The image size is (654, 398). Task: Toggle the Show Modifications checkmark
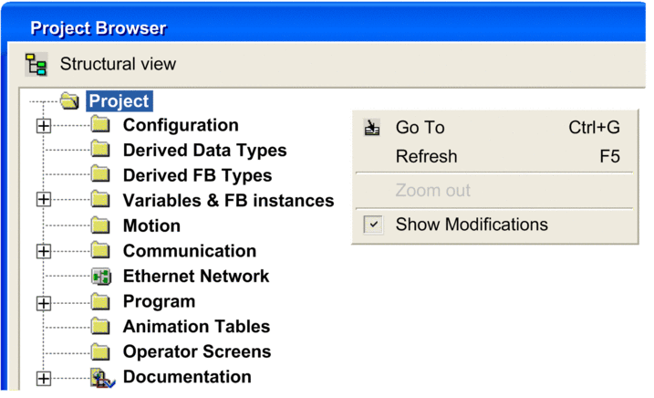(x=373, y=225)
